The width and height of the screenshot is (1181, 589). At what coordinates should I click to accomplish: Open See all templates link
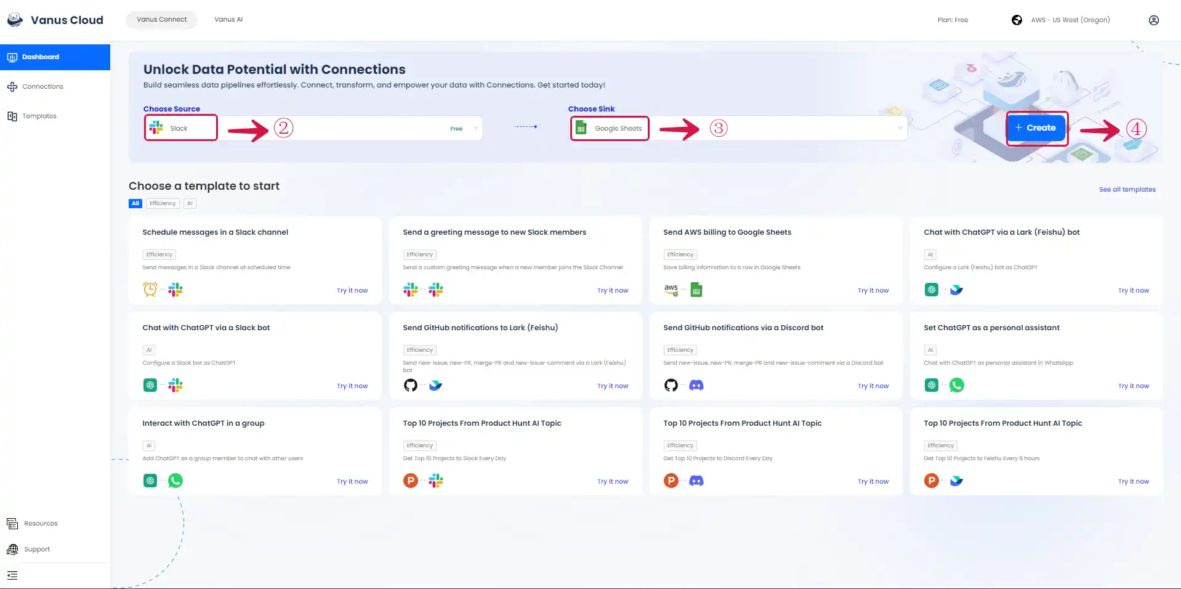pyautogui.click(x=1127, y=189)
